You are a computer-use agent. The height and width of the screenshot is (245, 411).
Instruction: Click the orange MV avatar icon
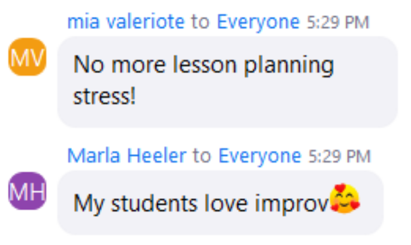[27, 58]
